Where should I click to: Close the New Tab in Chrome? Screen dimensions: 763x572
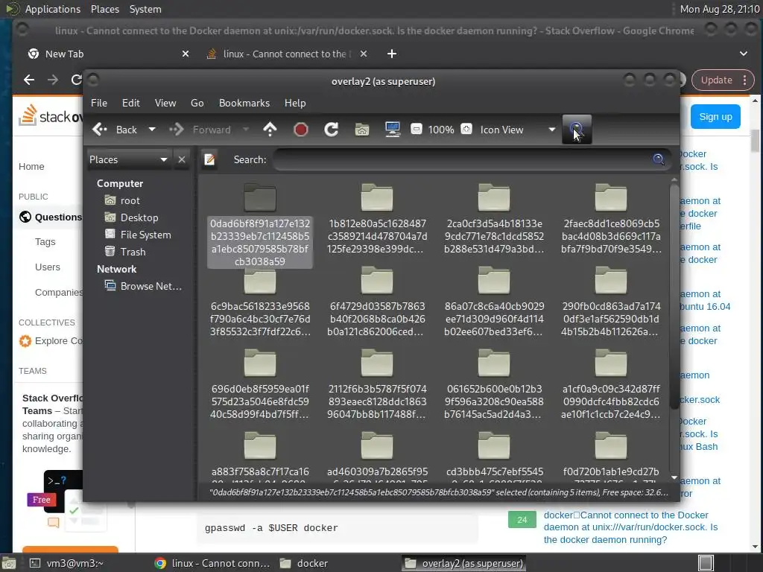[x=186, y=54]
